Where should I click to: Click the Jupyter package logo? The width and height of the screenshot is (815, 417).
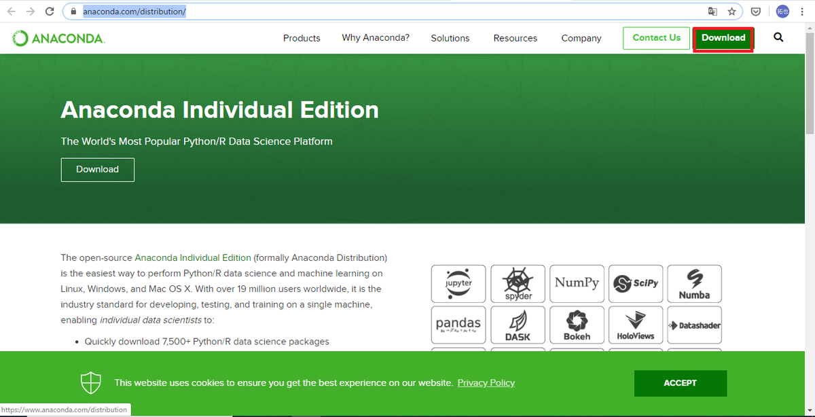pos(458,284)
